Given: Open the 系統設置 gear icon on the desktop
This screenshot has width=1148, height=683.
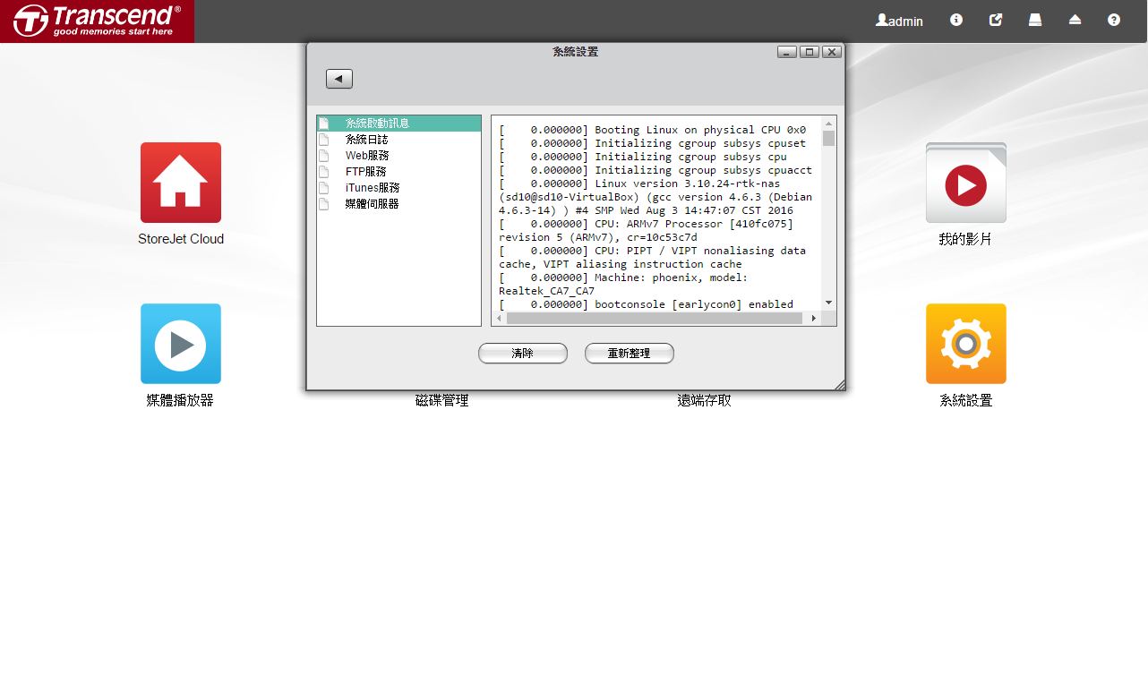Looking at the screenshot, I should [x=966, y=344].
